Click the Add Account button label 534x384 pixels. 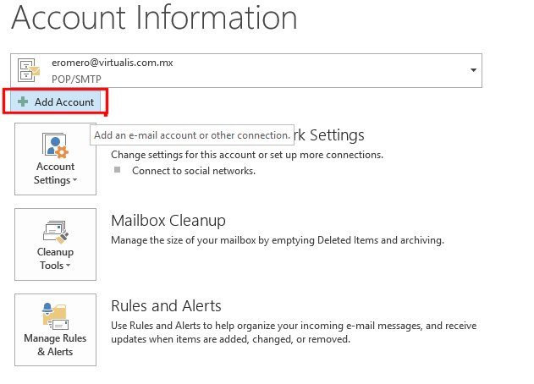[x=64, y=102]
